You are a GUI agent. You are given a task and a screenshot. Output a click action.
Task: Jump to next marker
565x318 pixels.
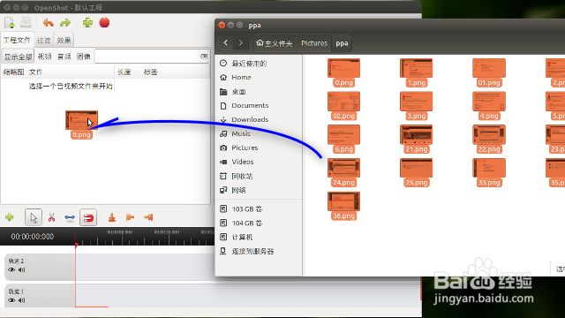click(x=148, y=217)
